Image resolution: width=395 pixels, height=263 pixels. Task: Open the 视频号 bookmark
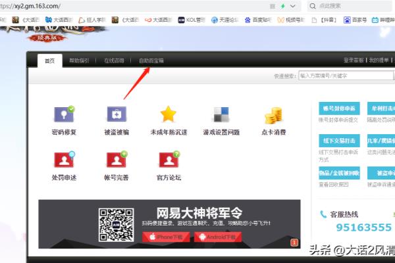[x=291, y=20]
